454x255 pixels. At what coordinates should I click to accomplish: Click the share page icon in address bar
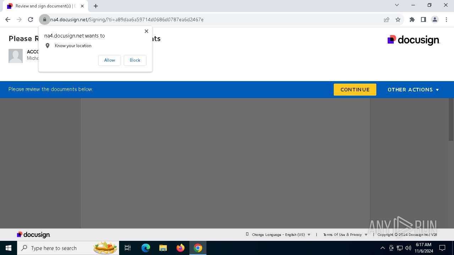tap(387, 19)
